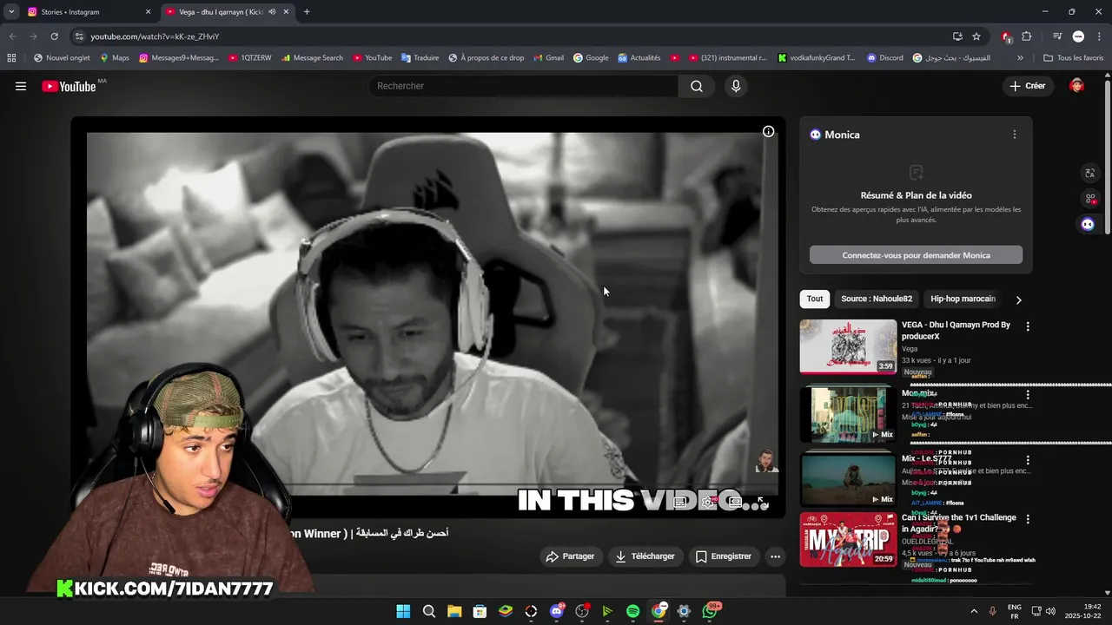Open a new browser tab
The image size is (1112, 625).
[307, 12]
